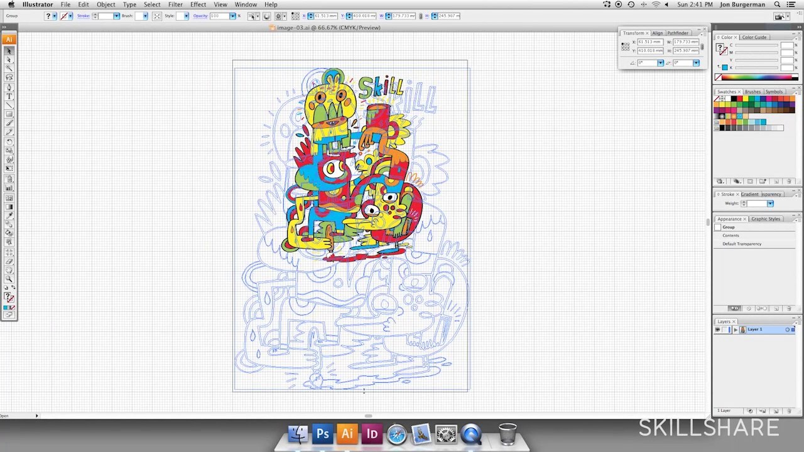Toggle the lock box for Layer 1
The width and height of the screenshot is (804, 452).
(725, 330)
